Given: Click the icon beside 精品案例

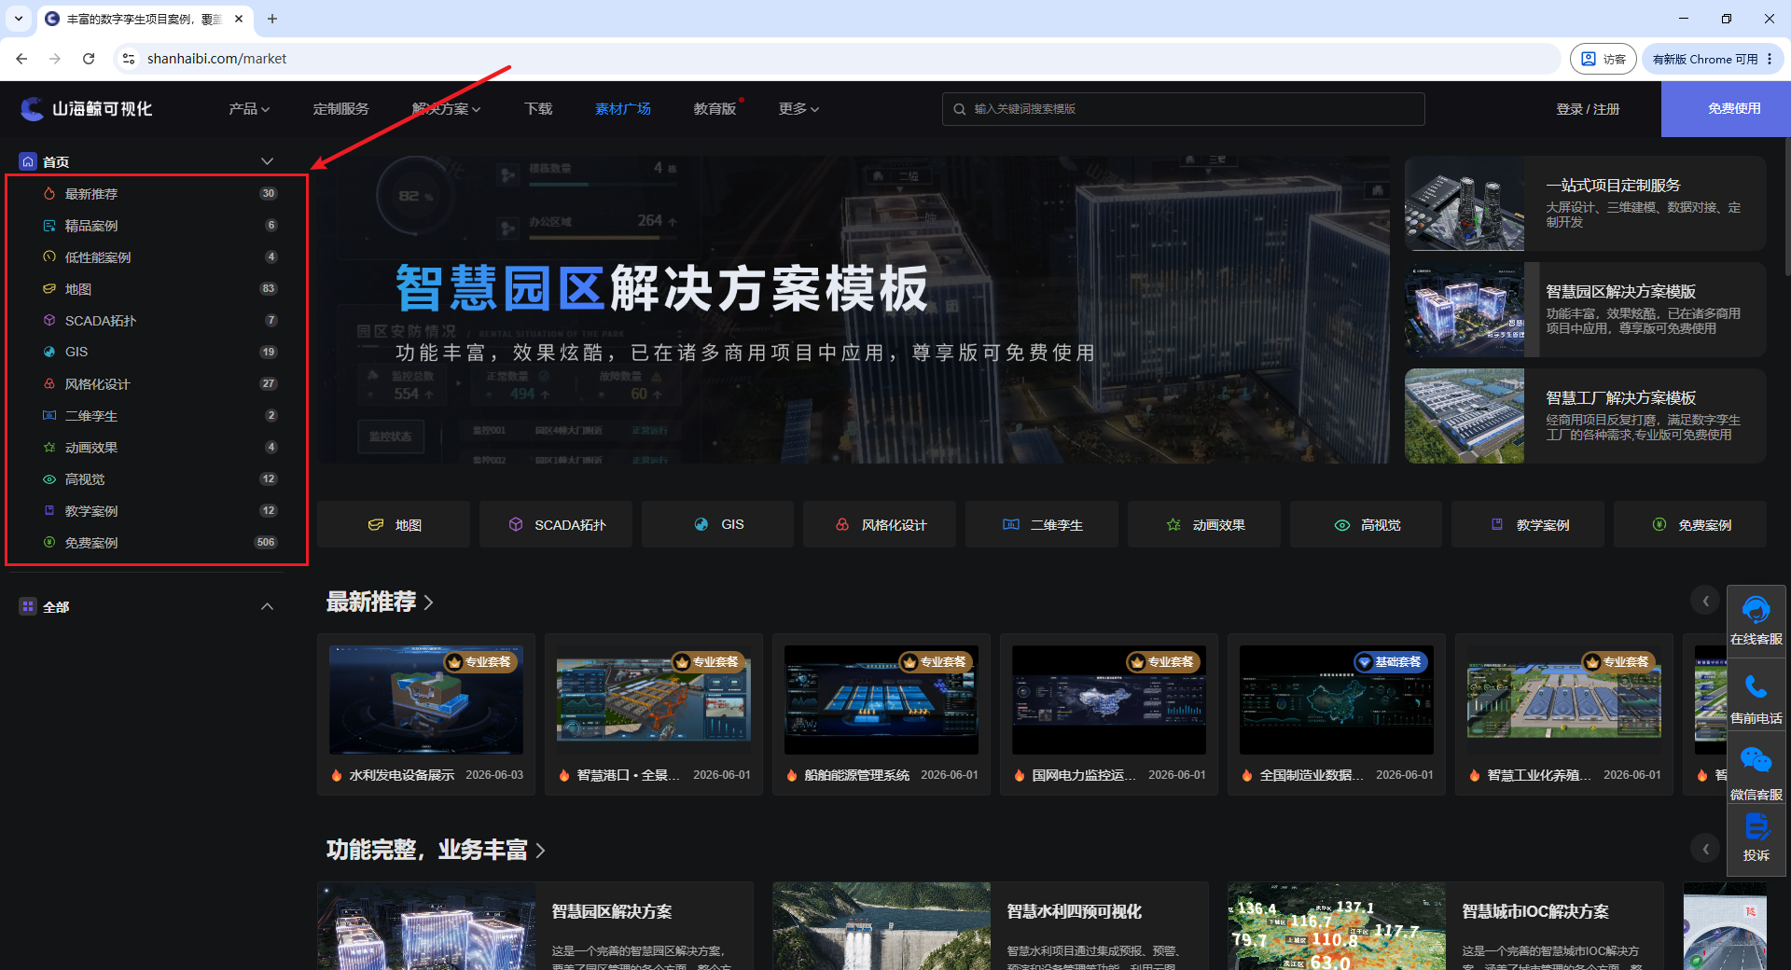Looking at the screenshot, I should [49, 226].
